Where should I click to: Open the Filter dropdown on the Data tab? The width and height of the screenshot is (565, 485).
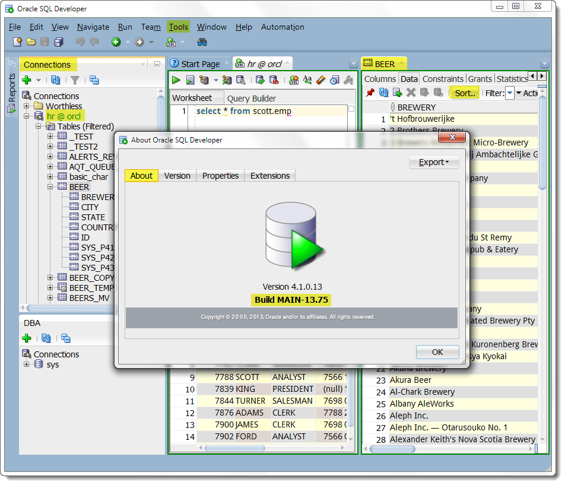(510, 92)
